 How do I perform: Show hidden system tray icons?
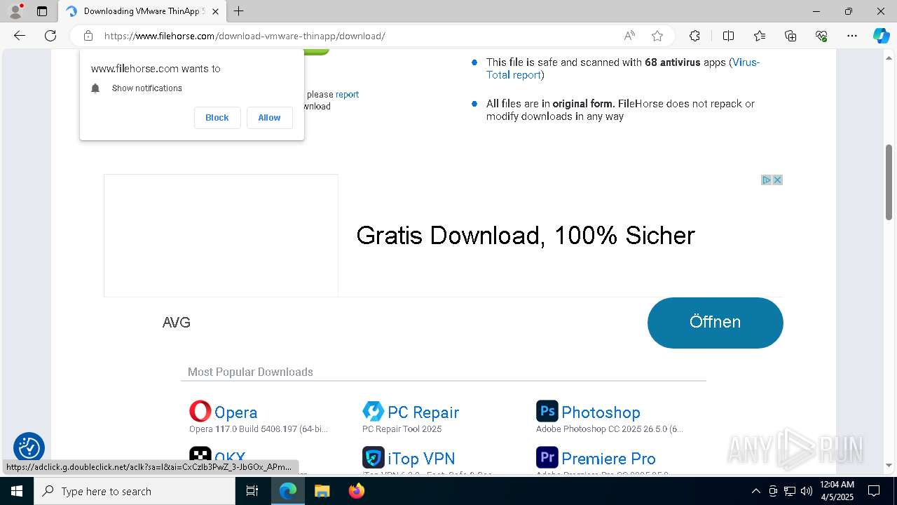coord(755,491)
